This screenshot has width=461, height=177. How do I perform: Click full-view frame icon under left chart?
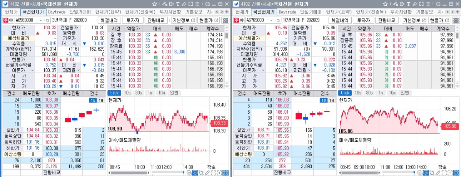click(225, 173)
